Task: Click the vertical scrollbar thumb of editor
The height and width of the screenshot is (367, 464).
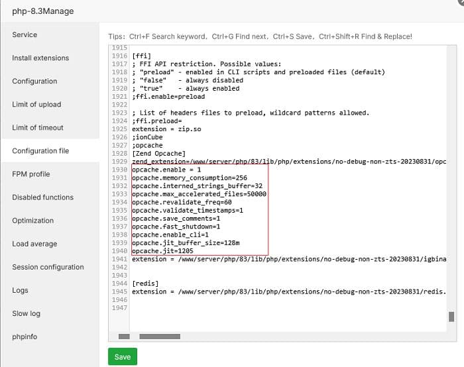Action: (x=451, y=317)
